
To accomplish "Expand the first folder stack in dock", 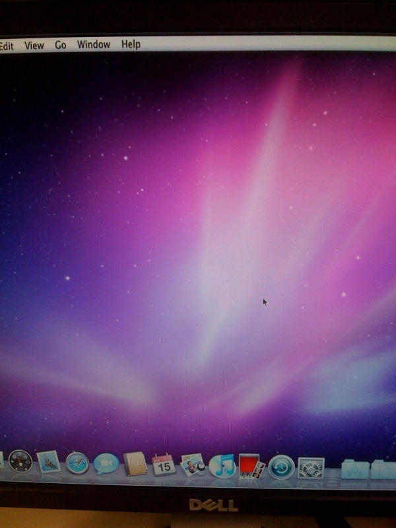I will tap(354, 469).
